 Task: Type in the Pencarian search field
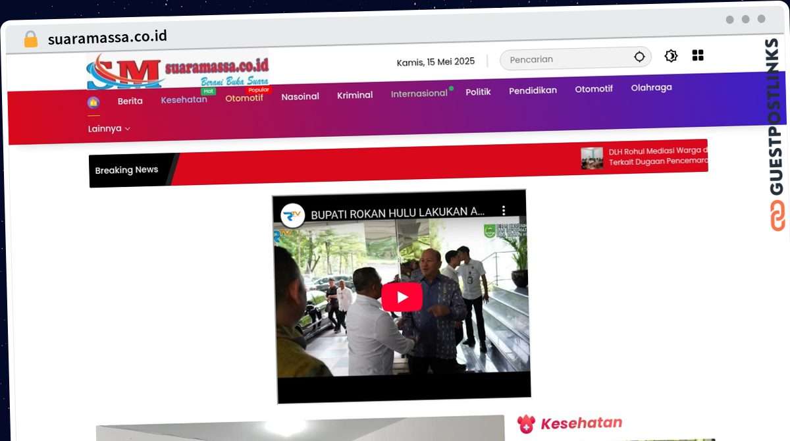tap(566, 59)
